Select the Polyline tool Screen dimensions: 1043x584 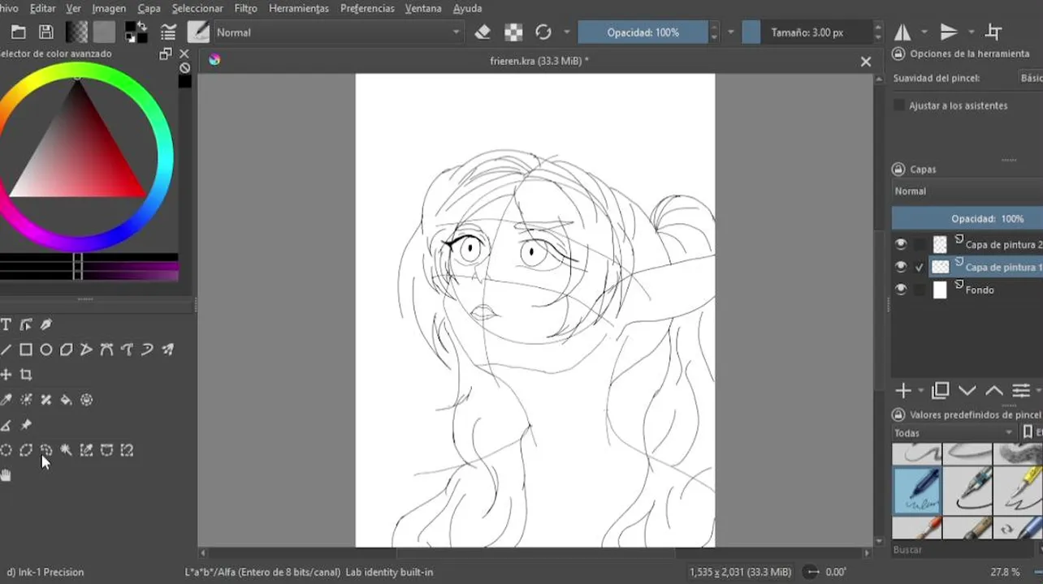point(87,350)
